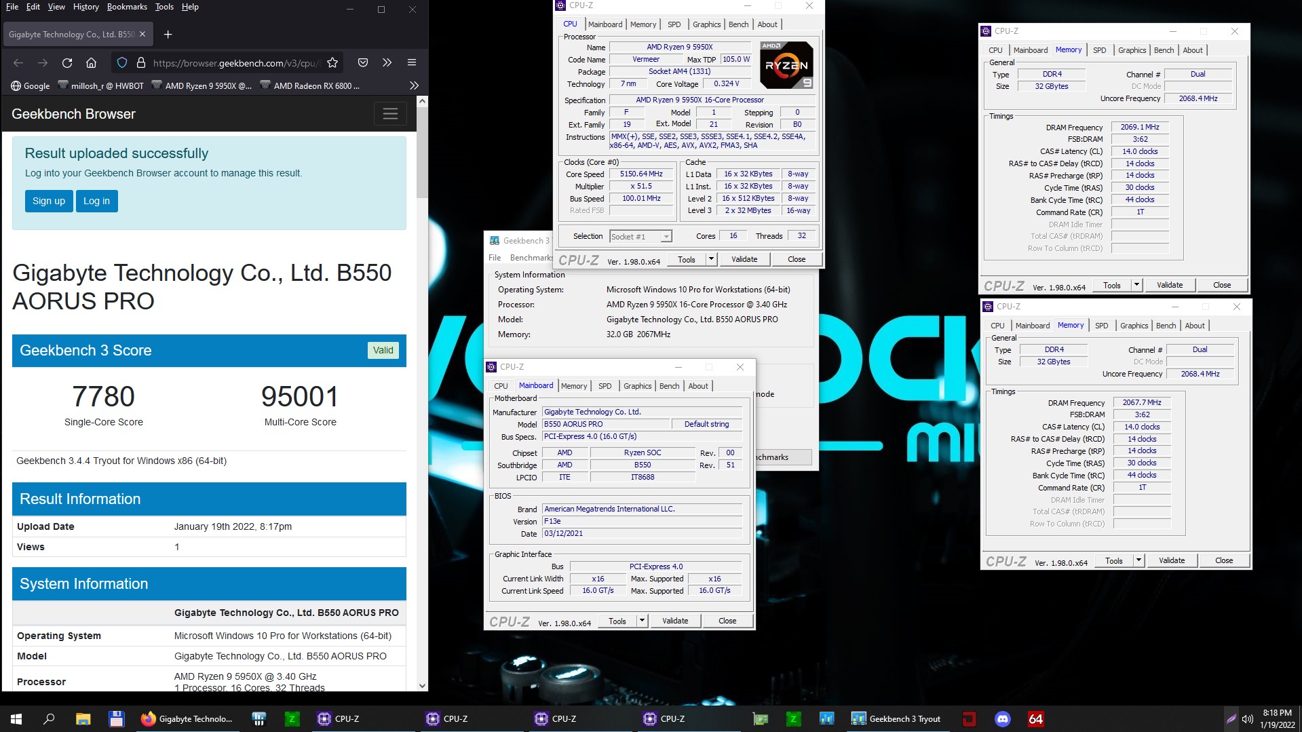Click the tracking protection shield icon
This screenshot has height=732, width=1302.
pos(122,63)
